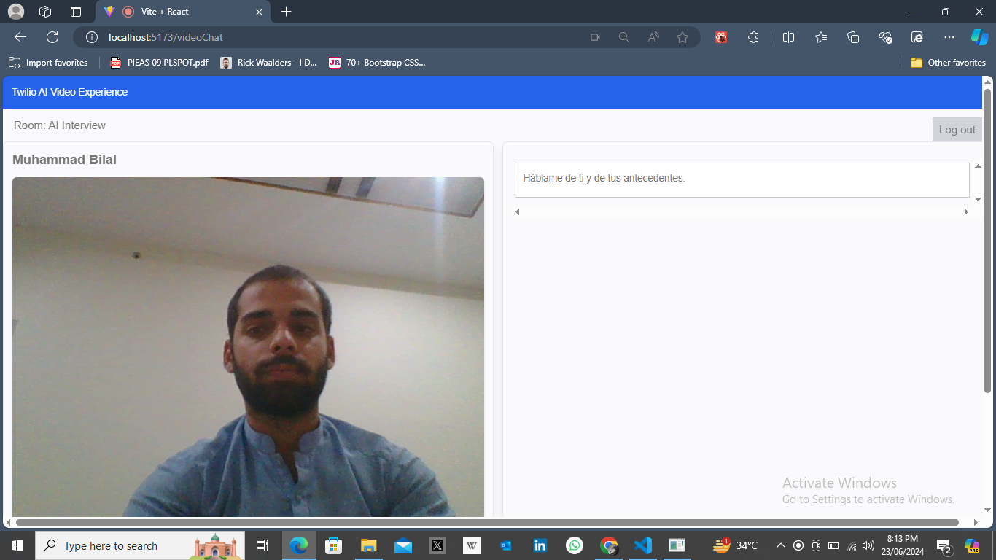Open the Internet Explorer mode icon

pos(917,37)
